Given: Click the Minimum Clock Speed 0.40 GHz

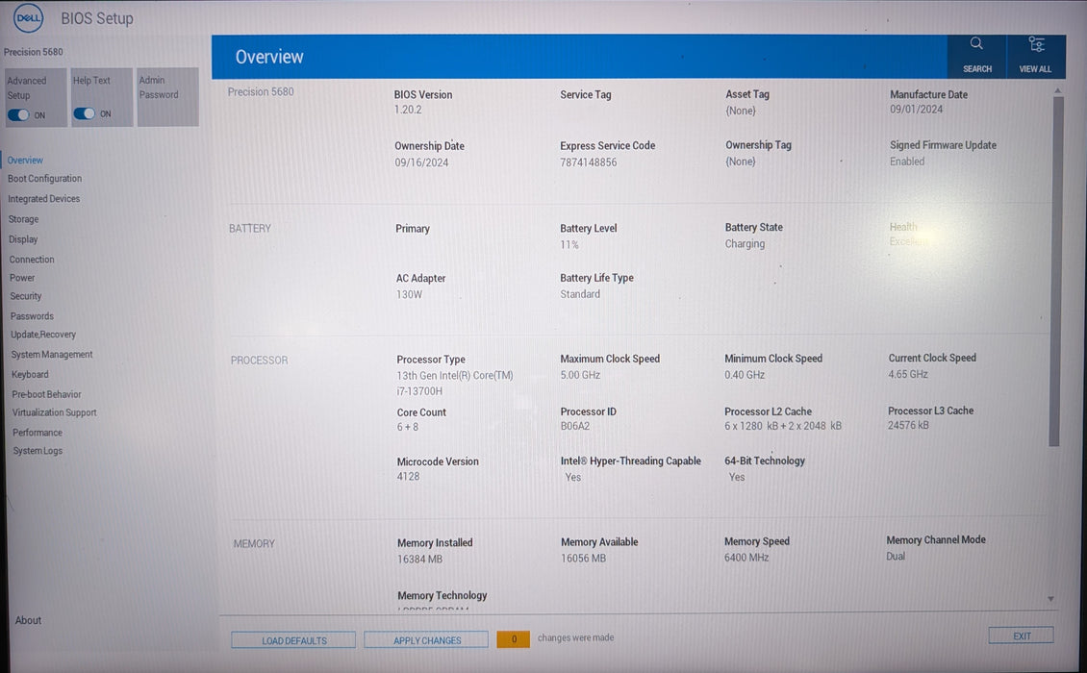Looking at the screenshot, I should coord(745,375).
